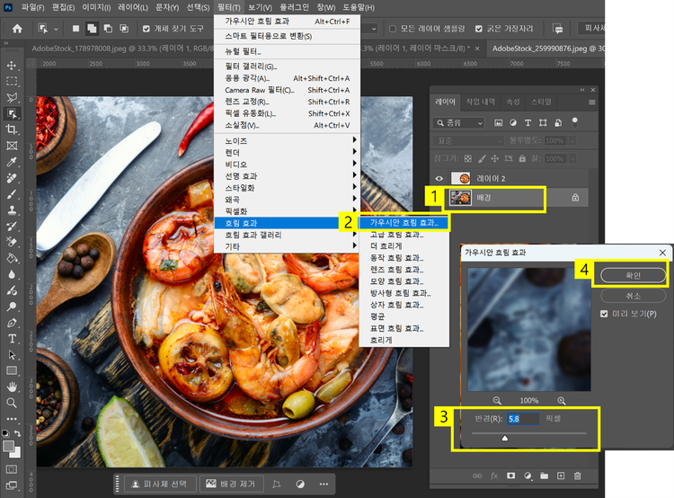The height and width of the screenshot is (498, 674).
Task: Zoom in on Gaussian Blur preview
Action: tap(562, 400)
